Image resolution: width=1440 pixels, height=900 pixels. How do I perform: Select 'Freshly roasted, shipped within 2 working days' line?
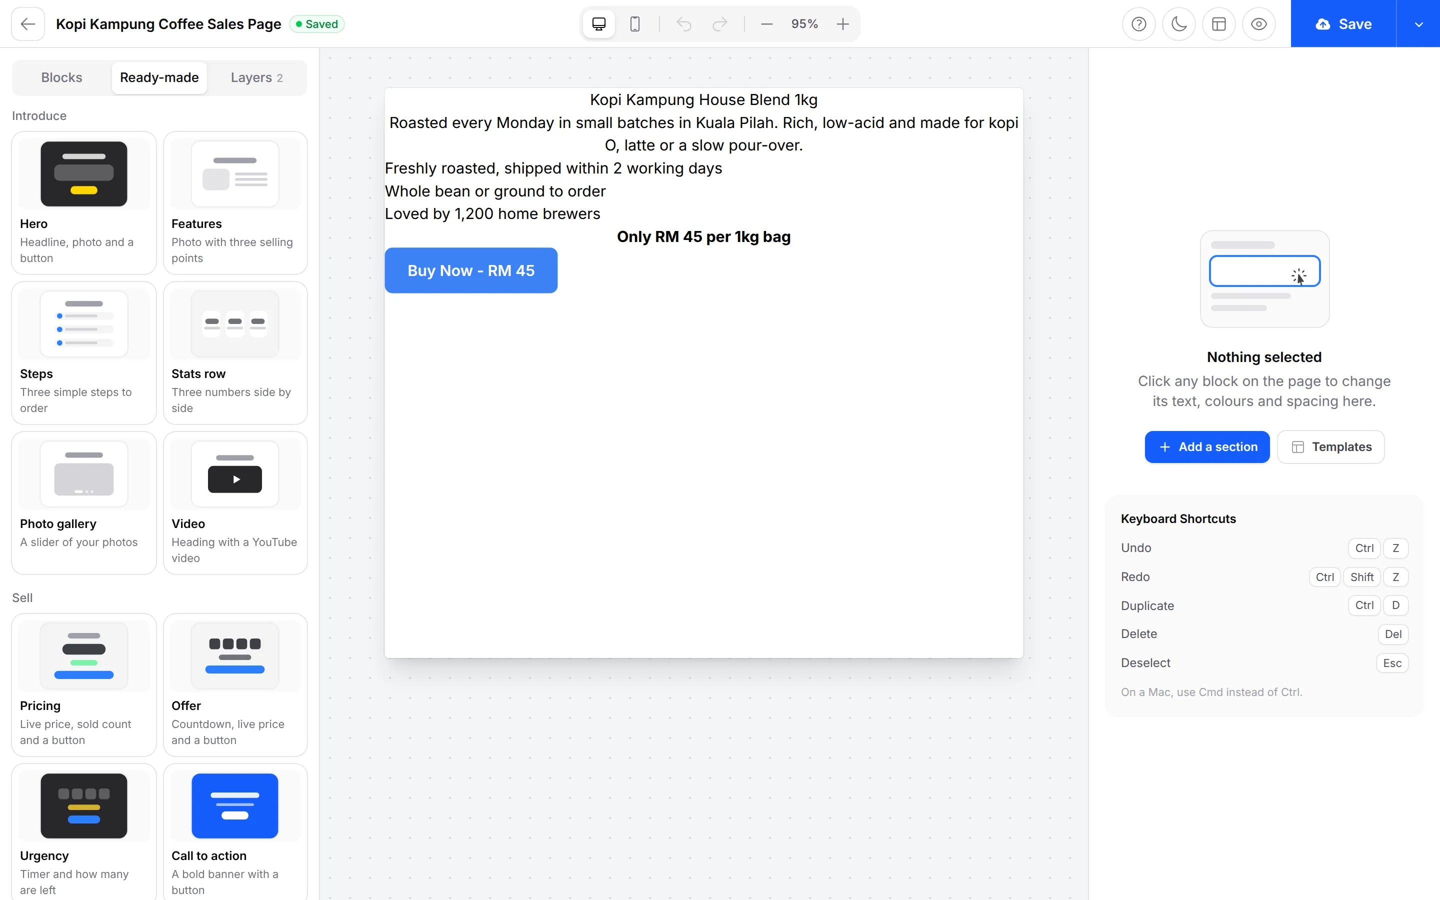tap(553, 168)
